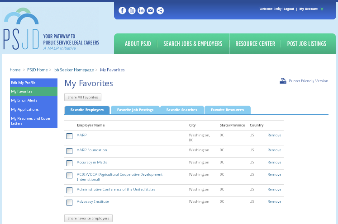Screen dimensions: 338x224
Task: Expand the My Account dropdown arrow
Action: pyautogui.click(x=322, y=9)
